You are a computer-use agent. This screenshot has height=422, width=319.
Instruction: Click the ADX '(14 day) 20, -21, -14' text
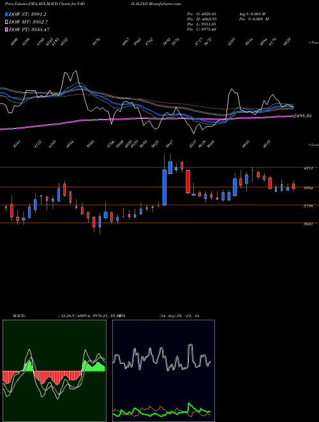179,316
